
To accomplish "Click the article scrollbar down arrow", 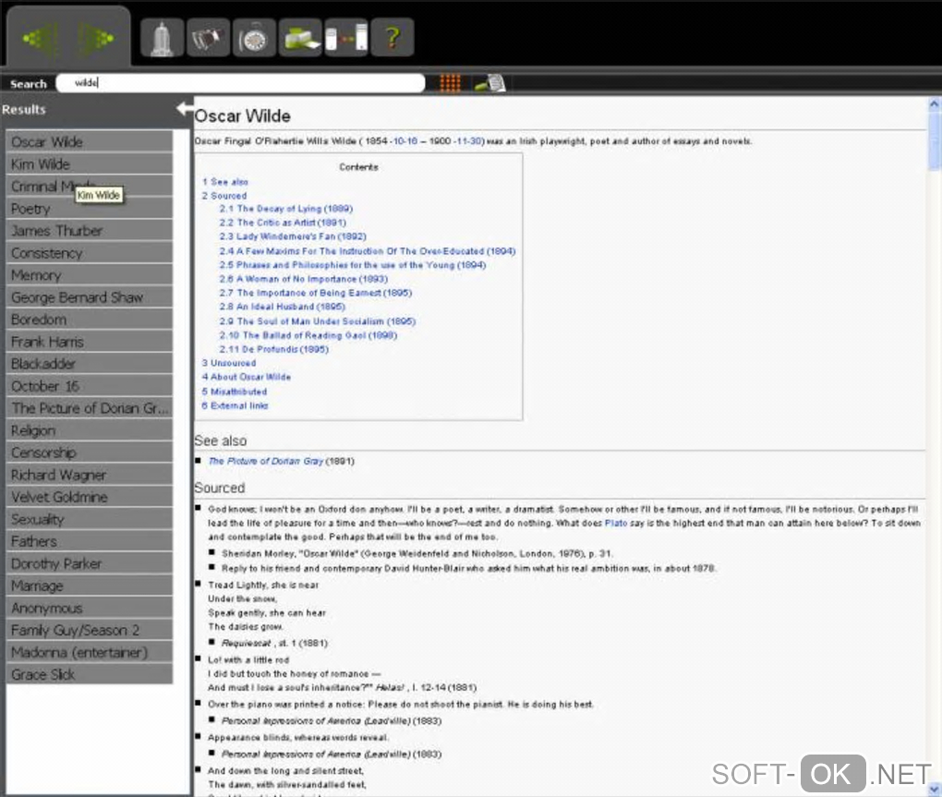I will pyautogui.click(x=935, y=790).
